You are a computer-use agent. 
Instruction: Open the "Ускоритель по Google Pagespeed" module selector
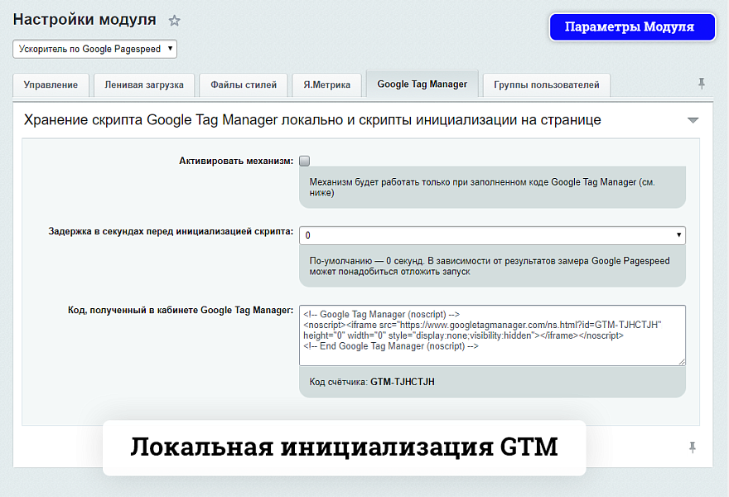coord(94,49)
